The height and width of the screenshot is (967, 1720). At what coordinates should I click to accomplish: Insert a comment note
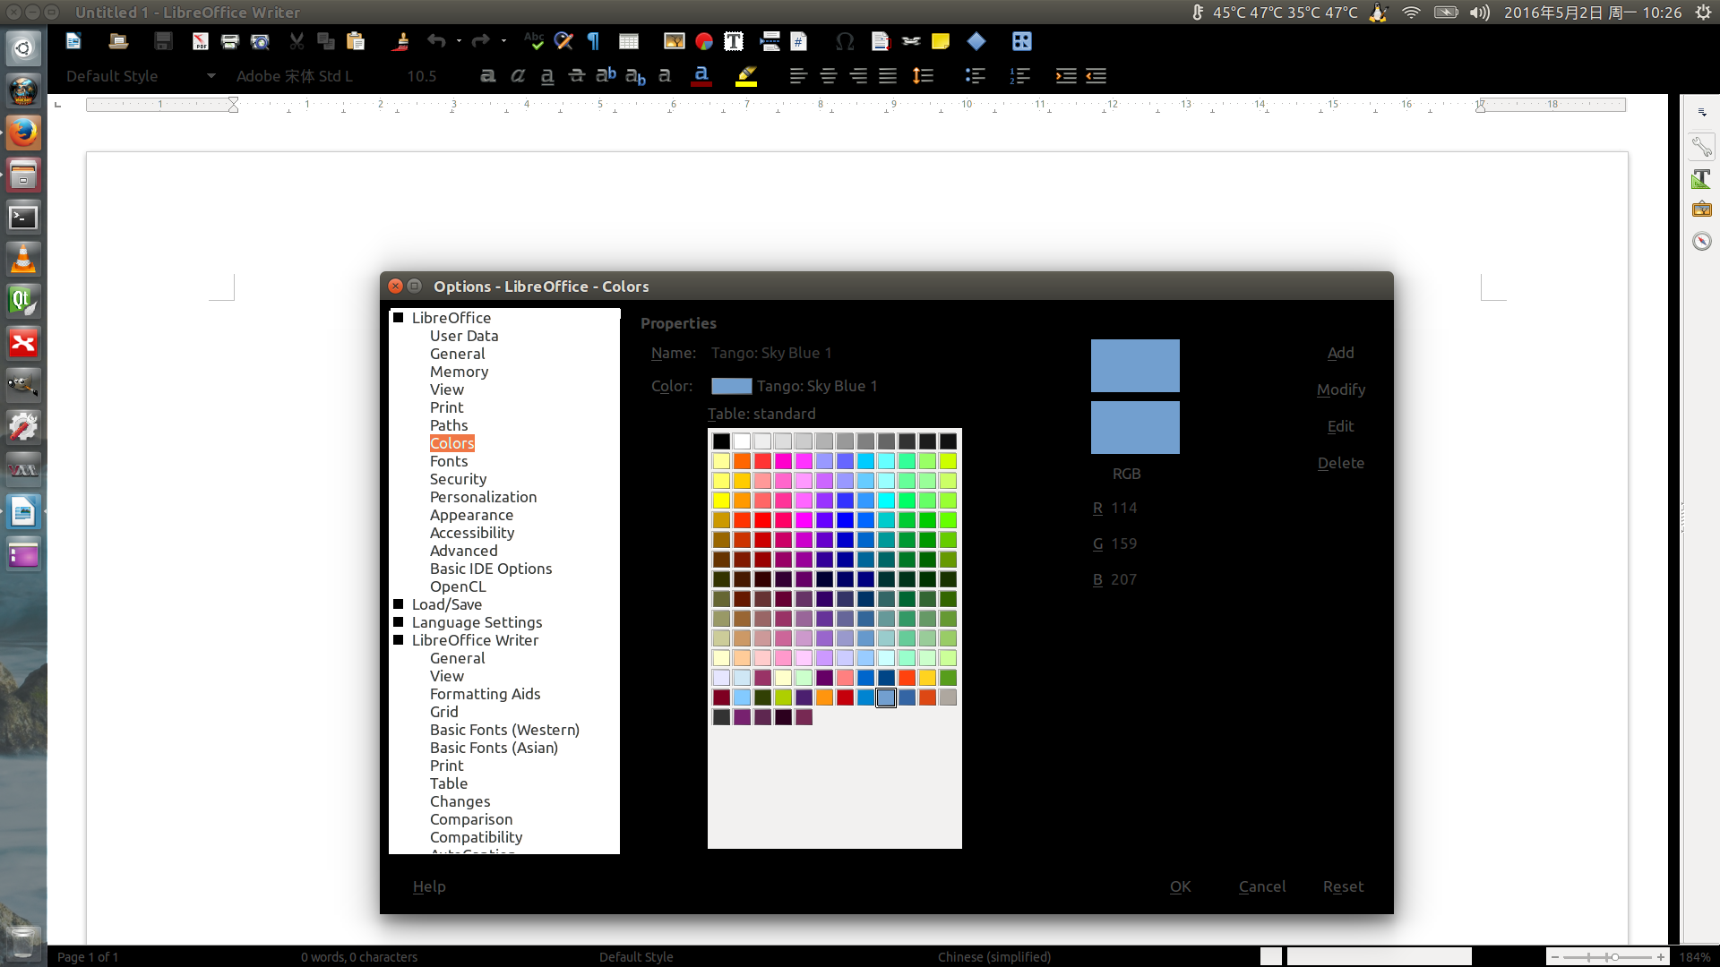[941, 41]
